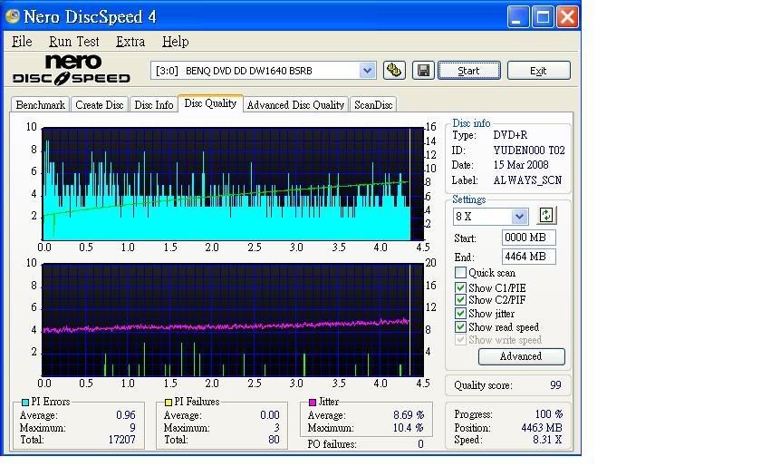Switch to Advanced Disc Quality tab

click(295, 105)
